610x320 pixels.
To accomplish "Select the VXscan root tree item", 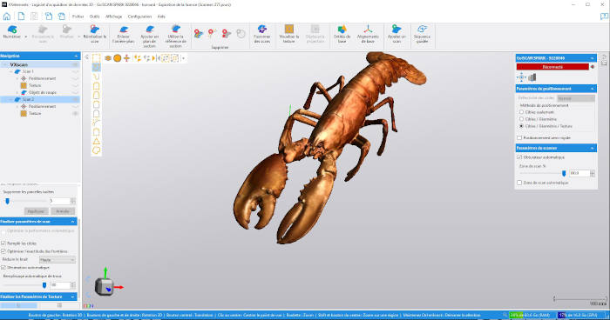I will pyautogui.click(x=18, y=65).
